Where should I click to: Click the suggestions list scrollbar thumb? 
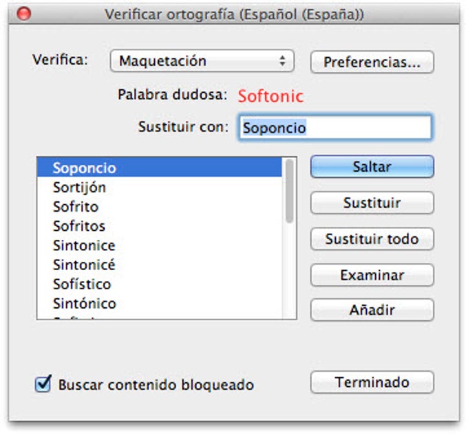point(289,190)
